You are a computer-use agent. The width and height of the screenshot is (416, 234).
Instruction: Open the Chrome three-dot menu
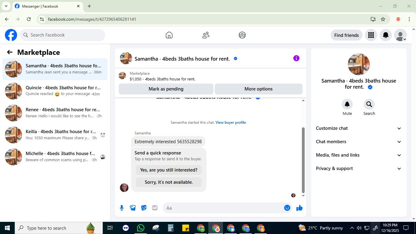409,19
